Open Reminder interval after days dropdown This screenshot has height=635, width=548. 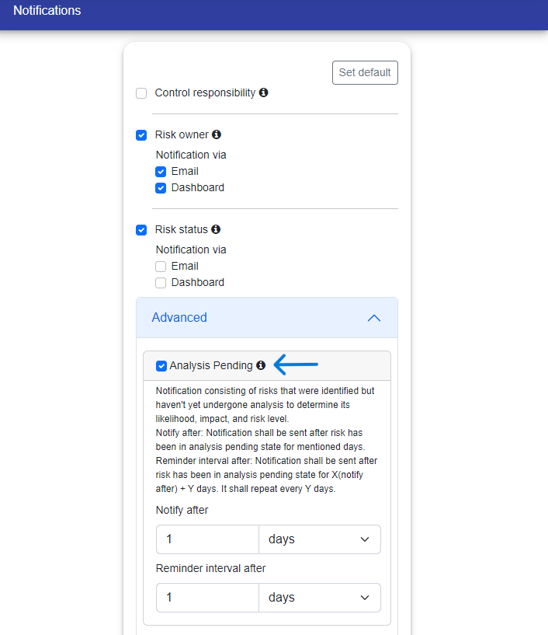(319, 598)
